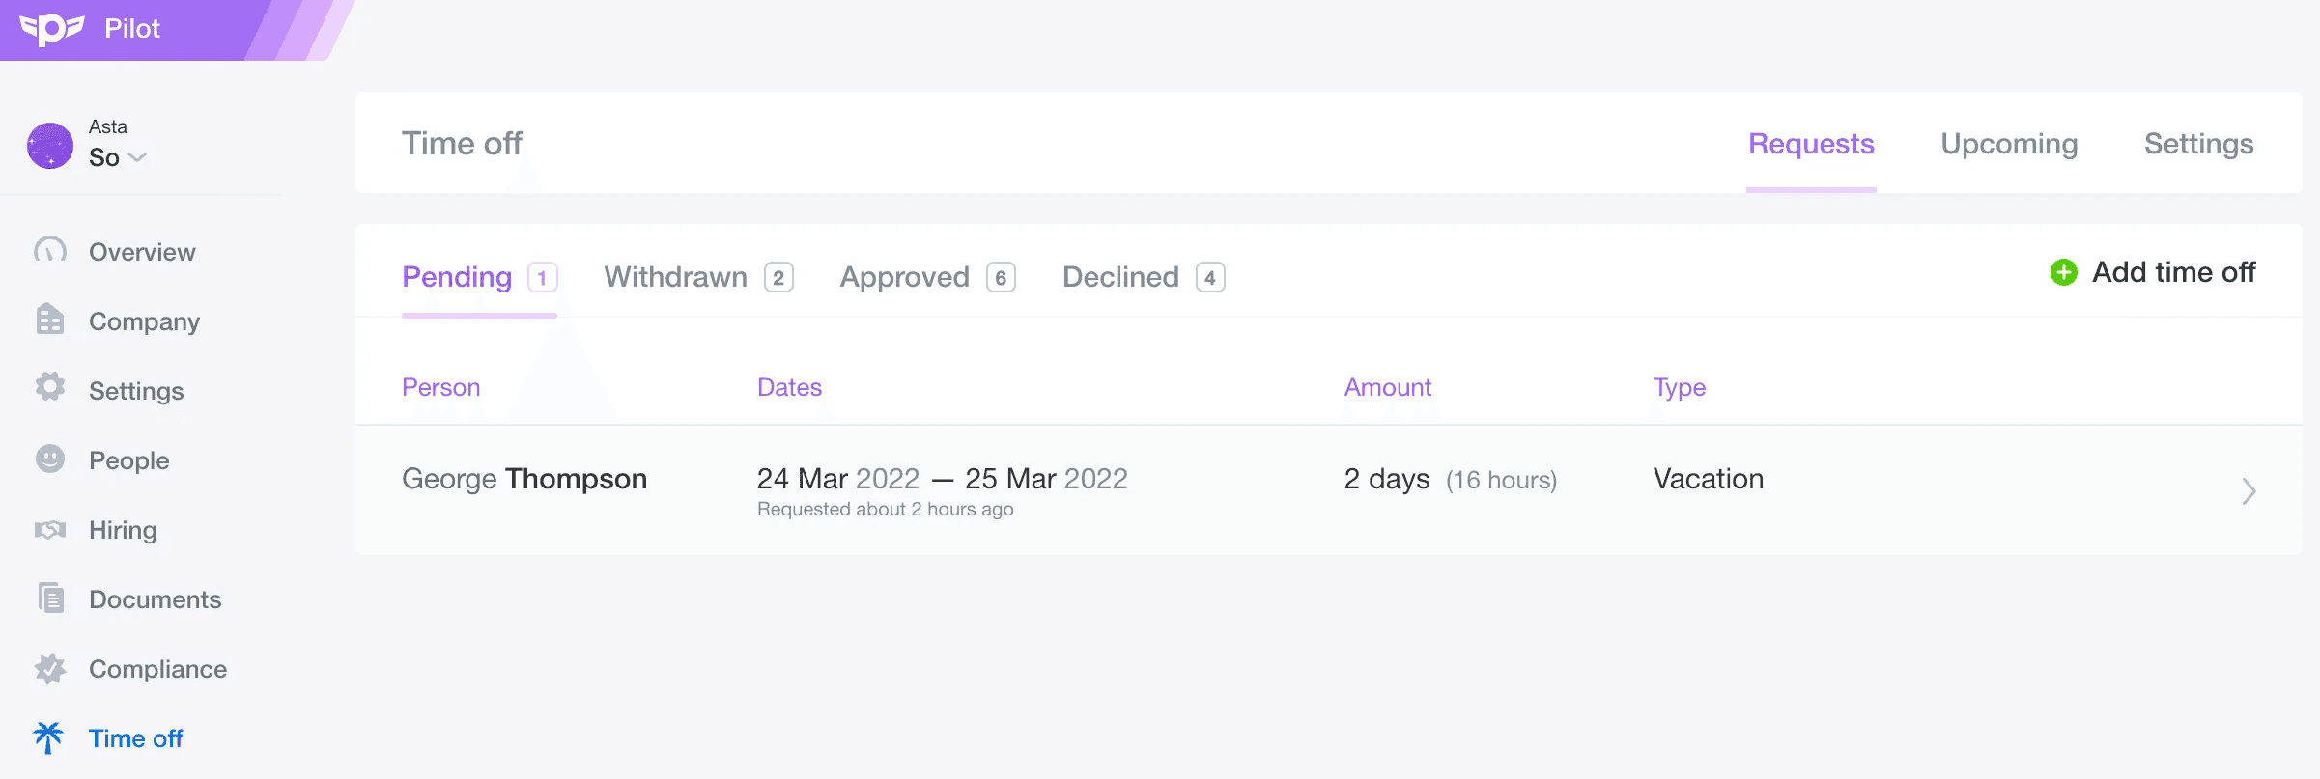Click the Requested about 2 hours ago text
The height and width of the screenshot is (779, 2320).
tap(885, 509)
